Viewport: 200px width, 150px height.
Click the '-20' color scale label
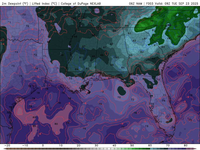click(7, 145)
